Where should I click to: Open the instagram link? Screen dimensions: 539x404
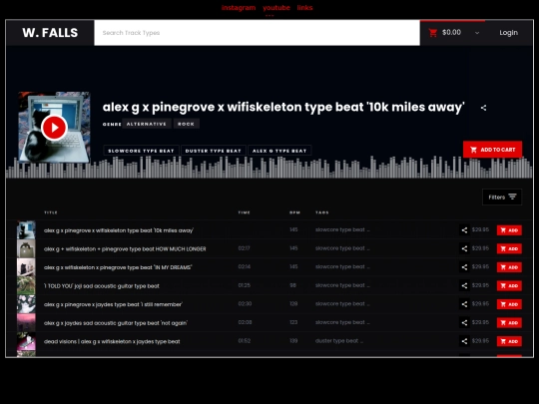pyautogui.click(x=239, y=8)
